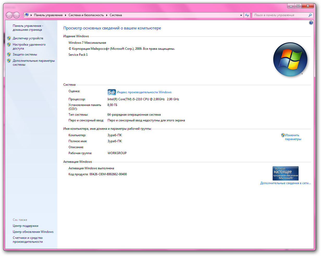
Task: Click shield icon beside Изменить параметры
Action: click(x=283, y=135)
